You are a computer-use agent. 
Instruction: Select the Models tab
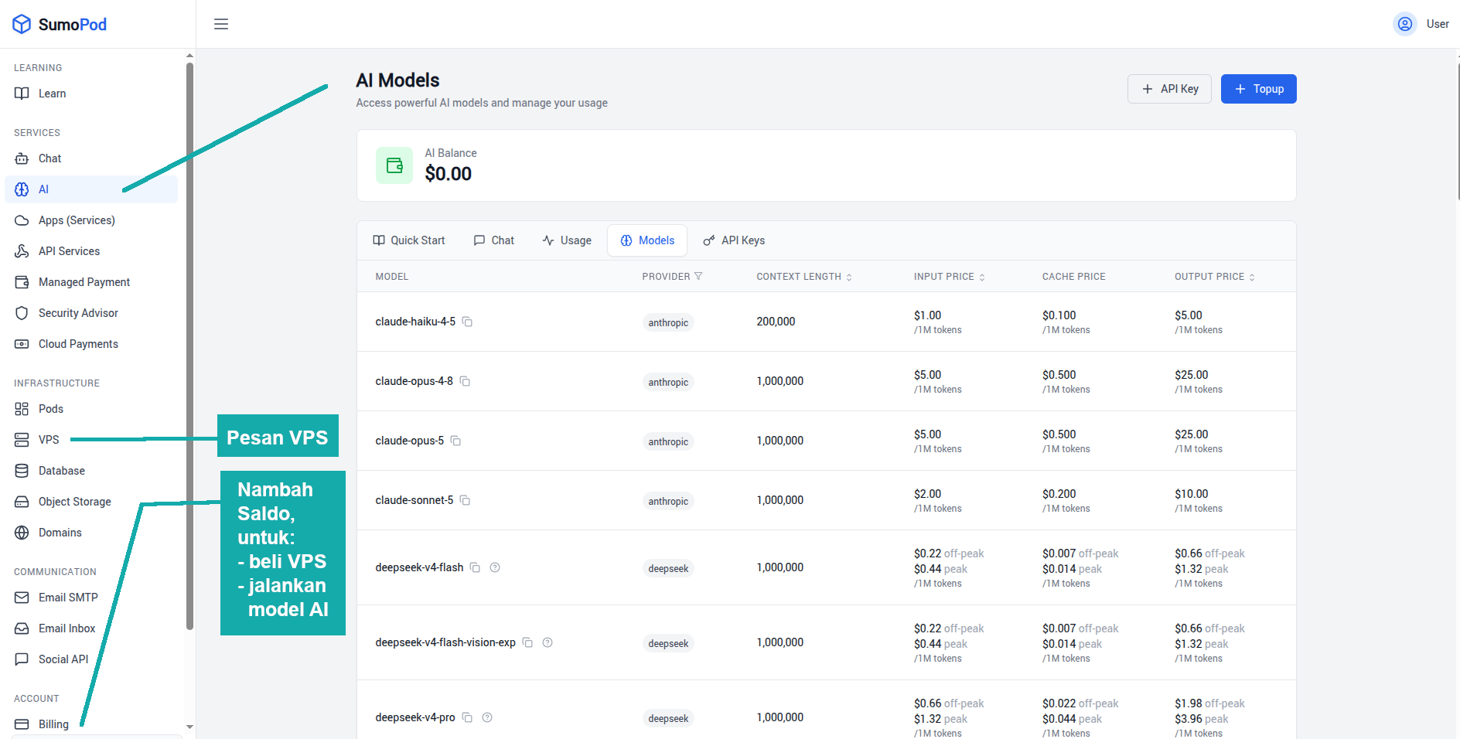tap(647, 240)
